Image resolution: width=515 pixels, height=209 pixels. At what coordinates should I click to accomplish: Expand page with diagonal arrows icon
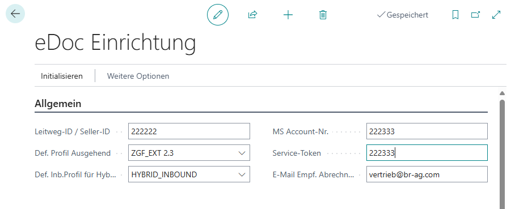(496, 15)
